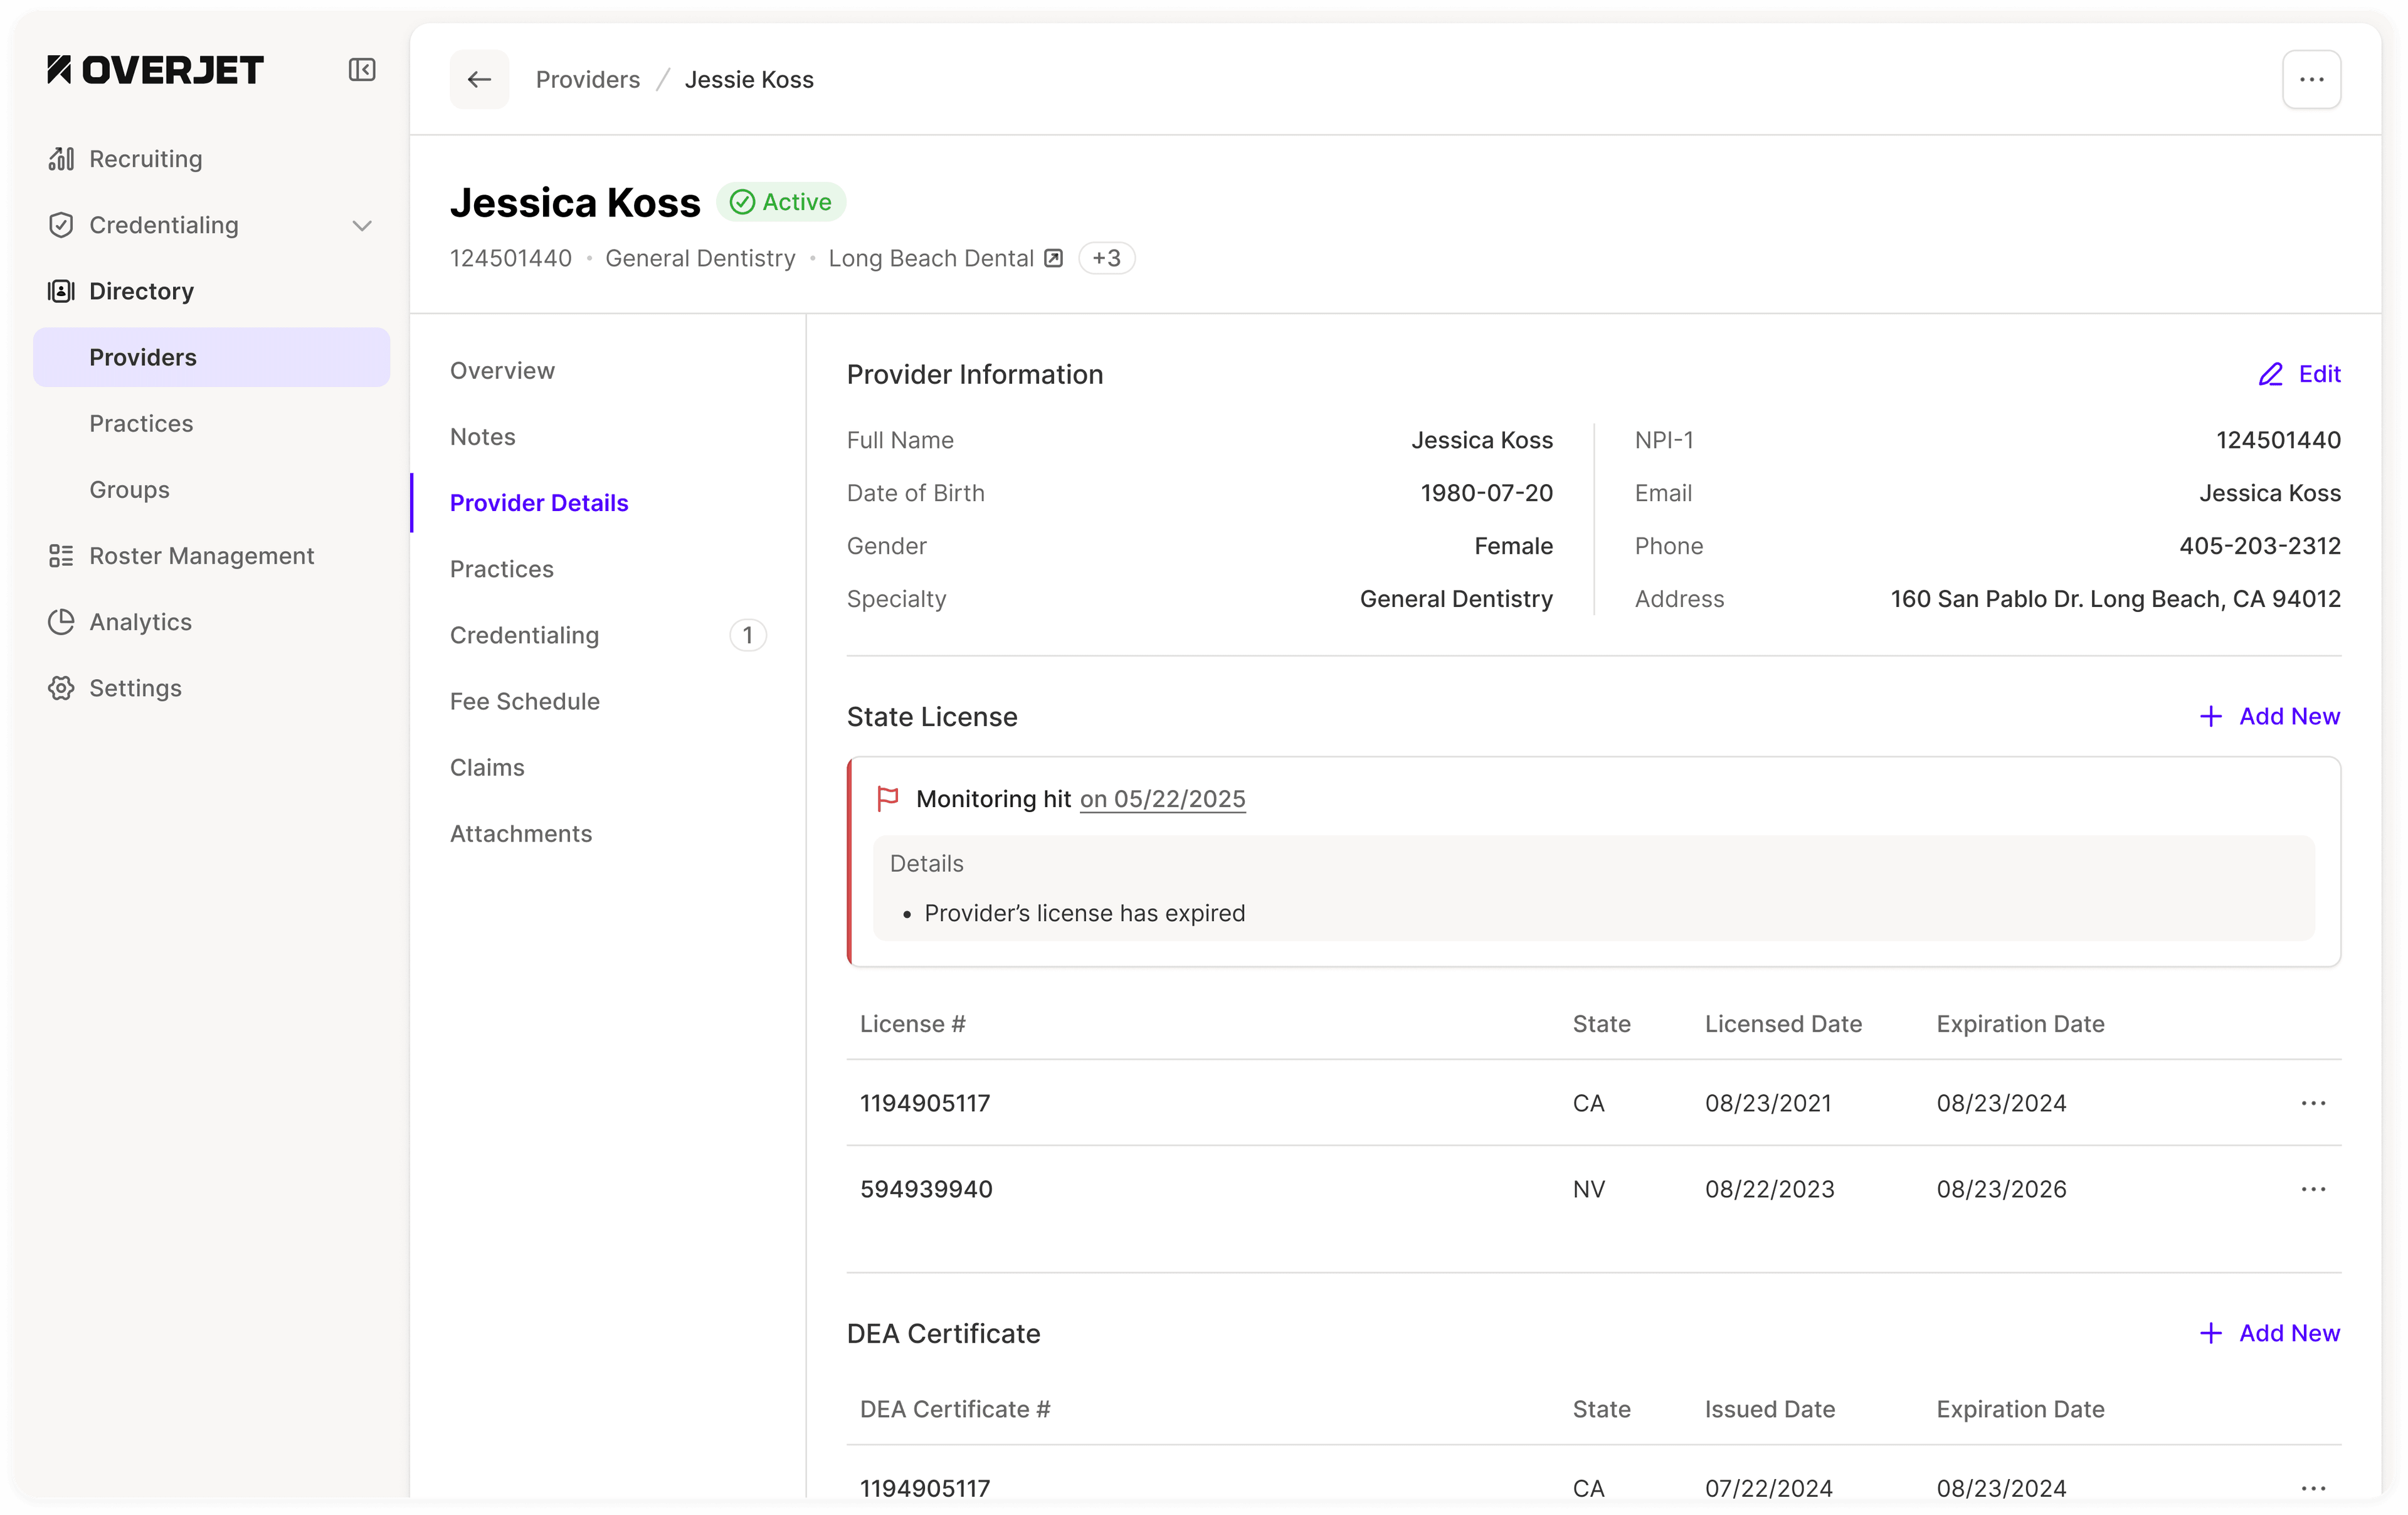This screenshot has height=1515, width=2408.
Task: Click the back arrow button
Action: [x=479, y=79]
